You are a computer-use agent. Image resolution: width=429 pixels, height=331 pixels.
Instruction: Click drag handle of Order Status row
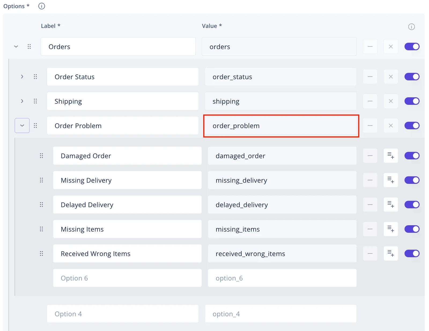pyautogui.click(x=35, y=77)
